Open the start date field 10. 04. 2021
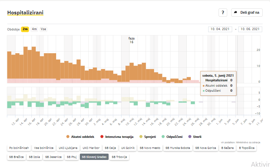 click(x=220, y=29)
